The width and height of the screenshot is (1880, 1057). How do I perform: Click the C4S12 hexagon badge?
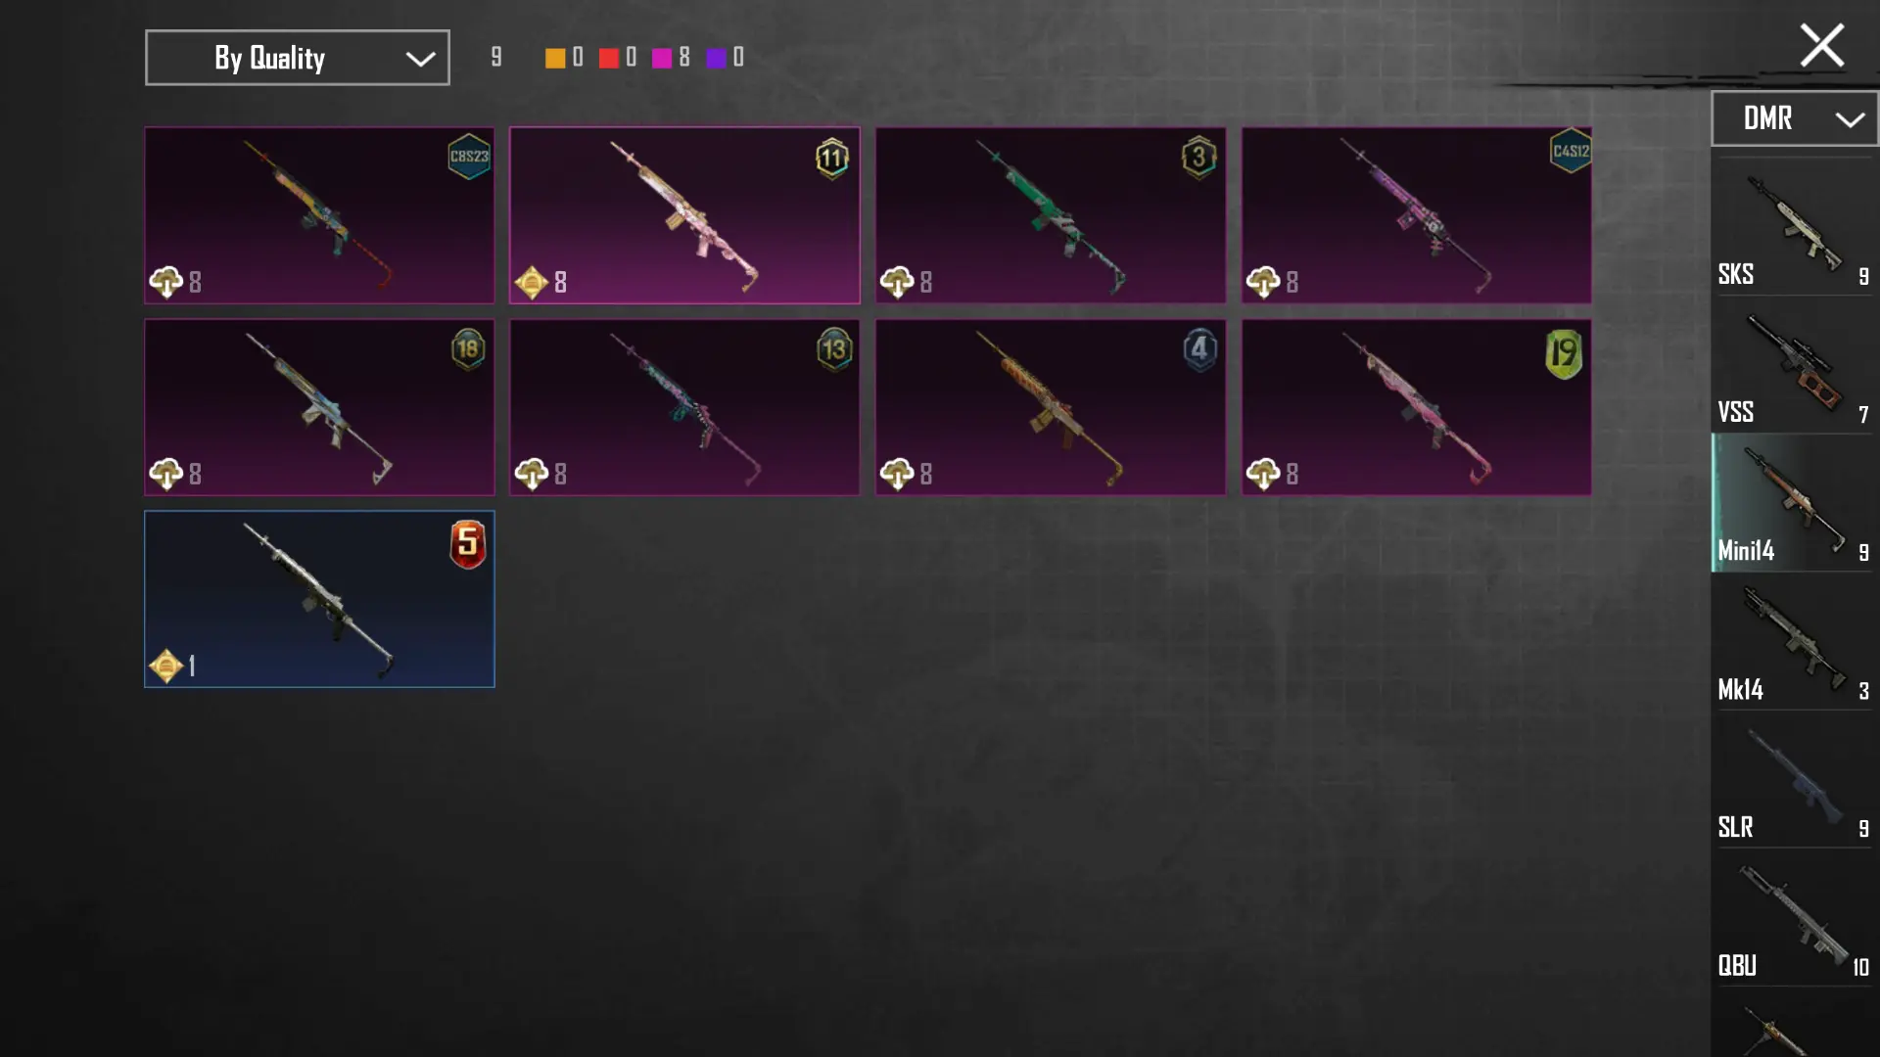[1571, 151]
